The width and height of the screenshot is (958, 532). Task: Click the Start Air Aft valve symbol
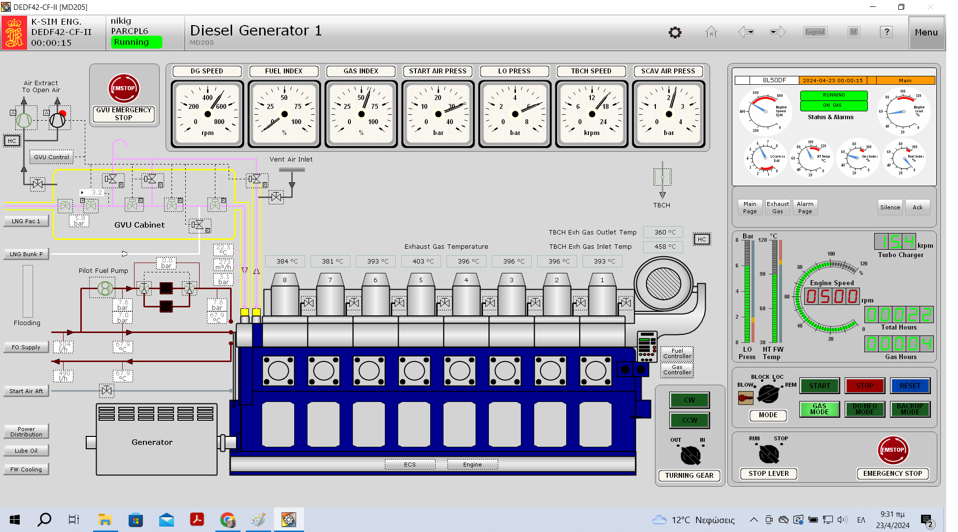click(106, 391)
